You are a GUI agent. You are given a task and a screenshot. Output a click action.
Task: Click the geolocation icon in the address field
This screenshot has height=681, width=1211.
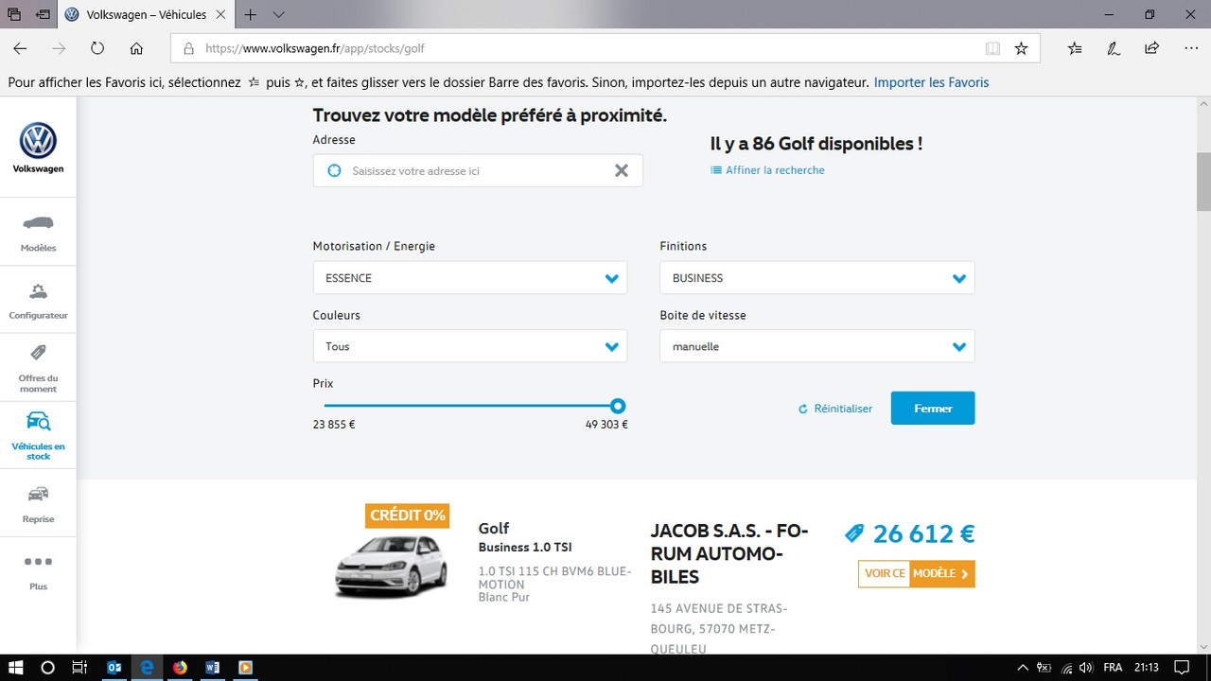[334, 170]
